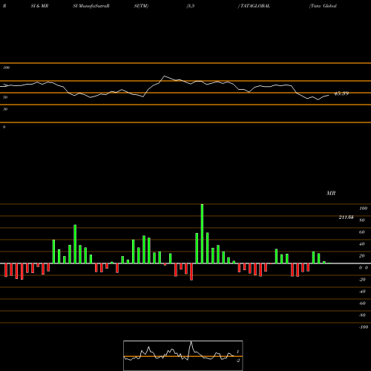The image size is (371, 371).
Task: Click the '(Tata Global' company name text
Action: 323,6
